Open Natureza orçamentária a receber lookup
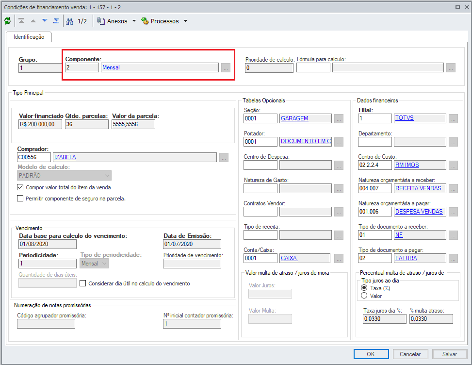 453,188
